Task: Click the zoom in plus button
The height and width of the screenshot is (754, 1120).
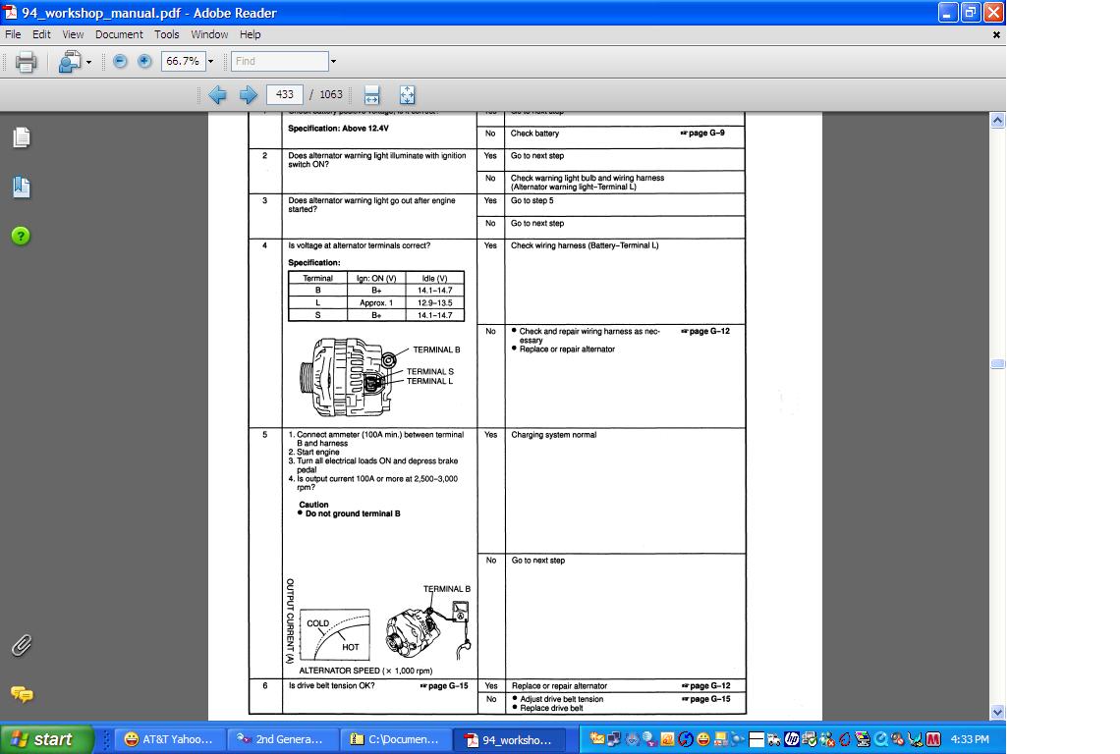Action: pyautogui.click(x=144, y=61)
